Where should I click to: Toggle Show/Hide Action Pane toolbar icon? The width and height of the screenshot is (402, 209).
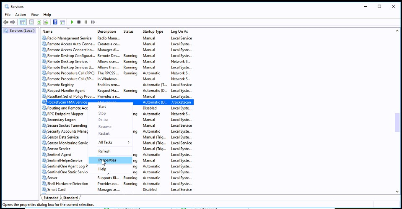[62, 22]
